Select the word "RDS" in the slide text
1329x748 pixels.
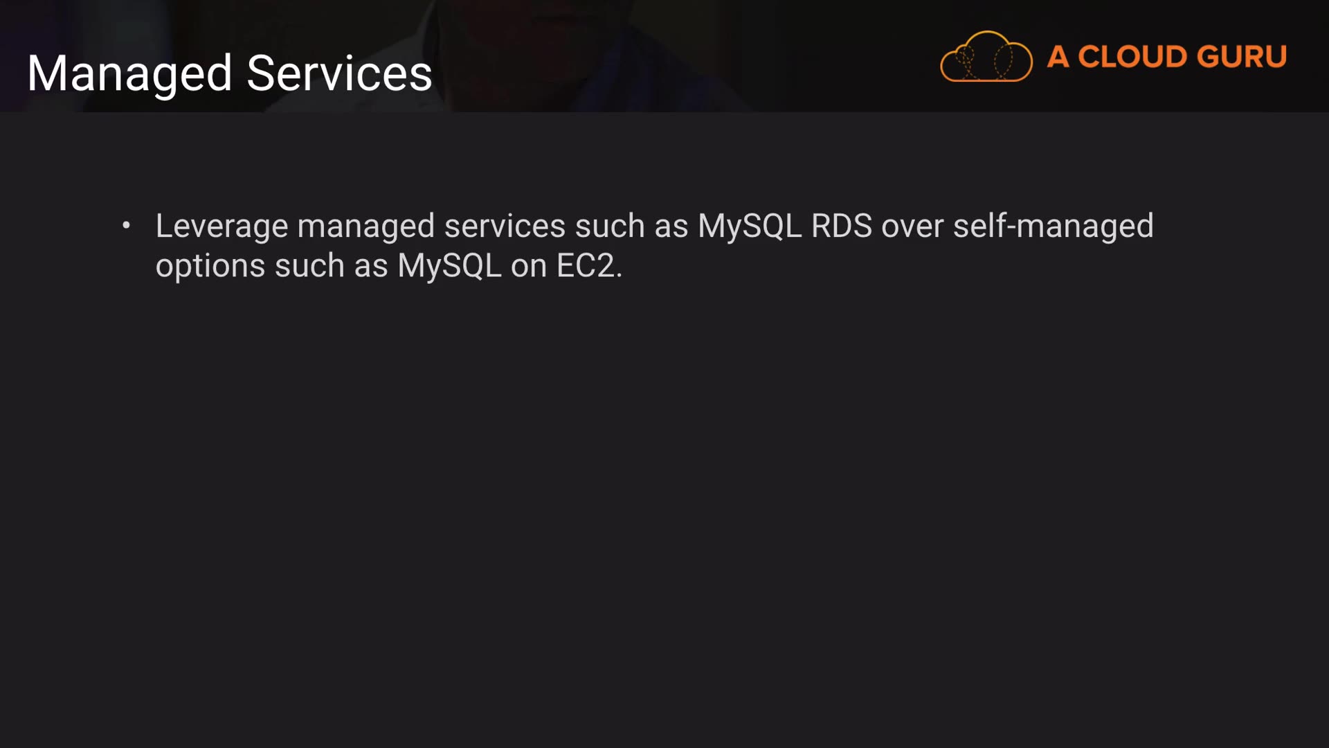[841, 226]
